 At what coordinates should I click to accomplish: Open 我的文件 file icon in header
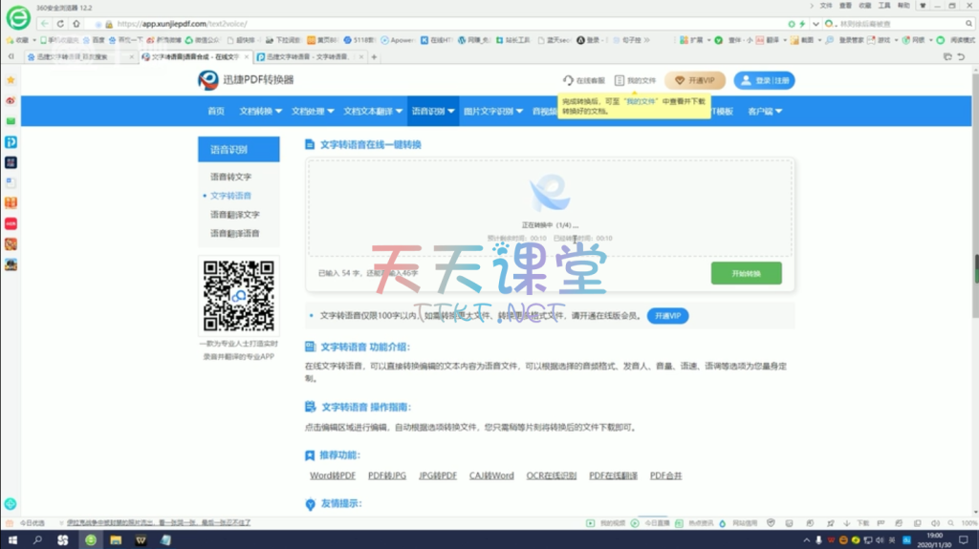tap(620, 81)
